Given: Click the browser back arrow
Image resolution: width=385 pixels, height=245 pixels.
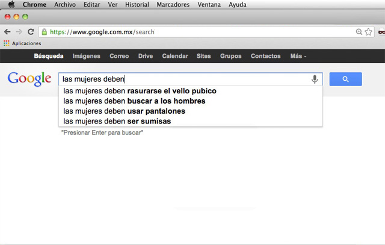Looking at the screenshot, I should (7, 32).
